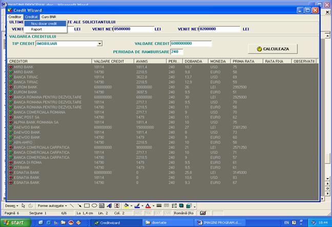Click the Insert Clip Art icon

117,206
